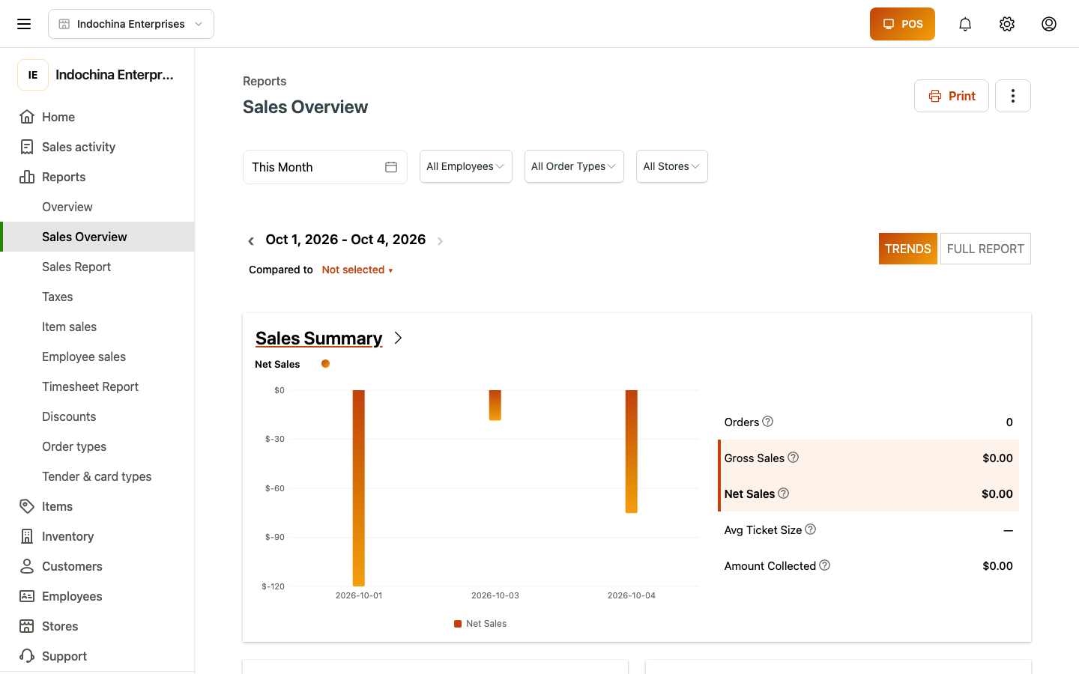Open the settings gear icon

click(x=1007, y=24)
